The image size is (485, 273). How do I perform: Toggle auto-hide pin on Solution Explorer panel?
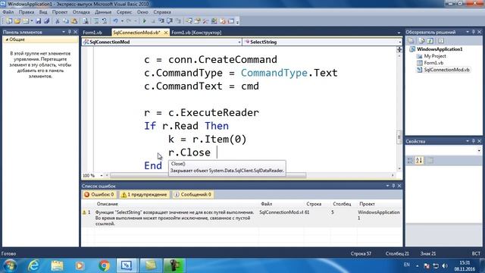click(473, 32)
